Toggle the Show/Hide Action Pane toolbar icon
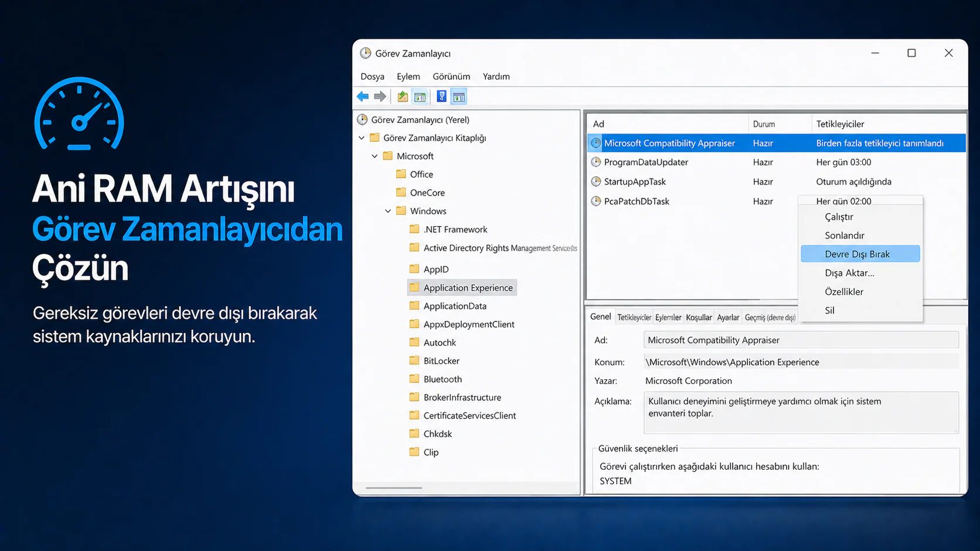The height and width of the screenshot is (551, 980). pyautogui.click(x=459, y=97)
